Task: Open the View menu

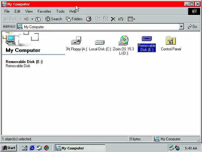Action: coord(29,11)
